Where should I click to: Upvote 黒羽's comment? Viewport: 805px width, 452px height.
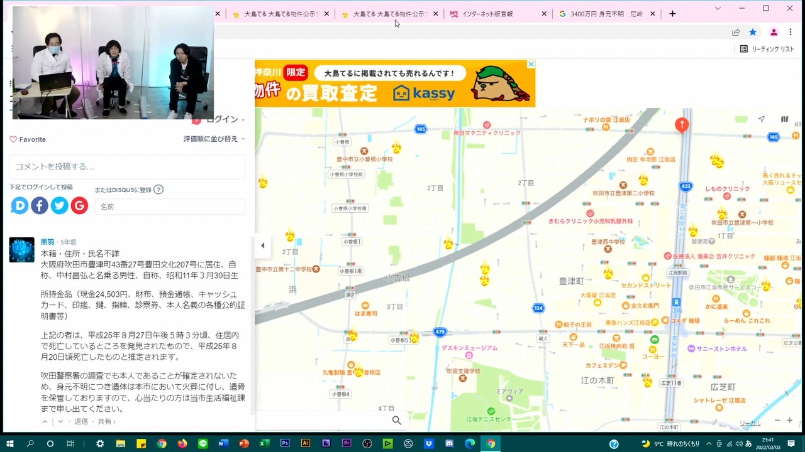point(45,422)
